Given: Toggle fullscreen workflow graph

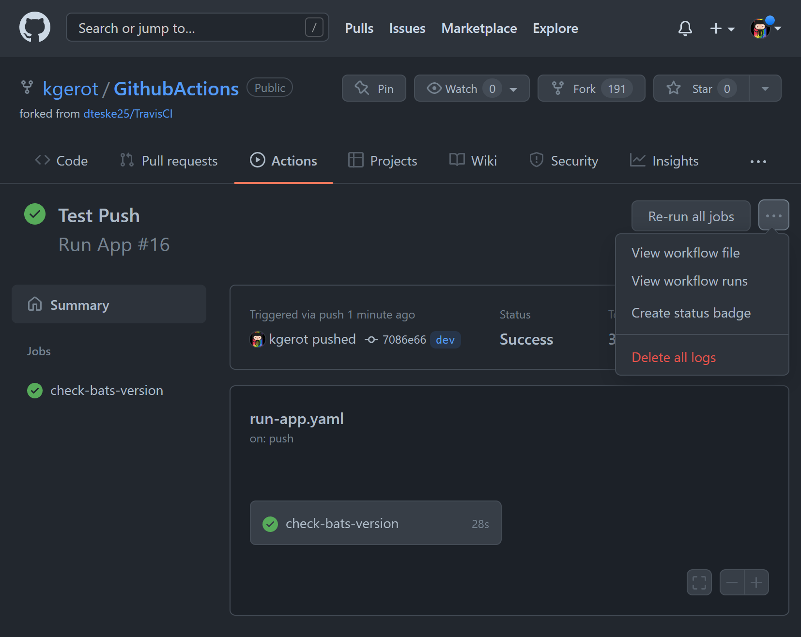Looking at the screenshot, I should pyautogui.click(x=699, y=582).
